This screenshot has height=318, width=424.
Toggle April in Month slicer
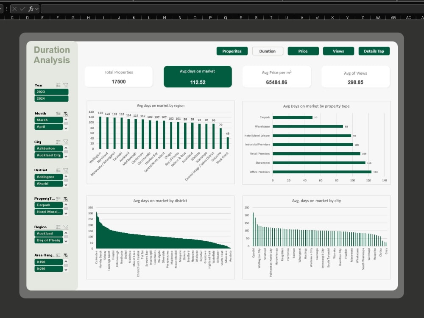pos(49,127)
